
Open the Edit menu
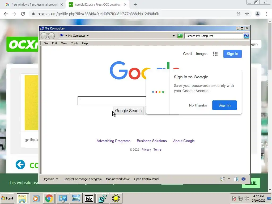click(54, 43)
